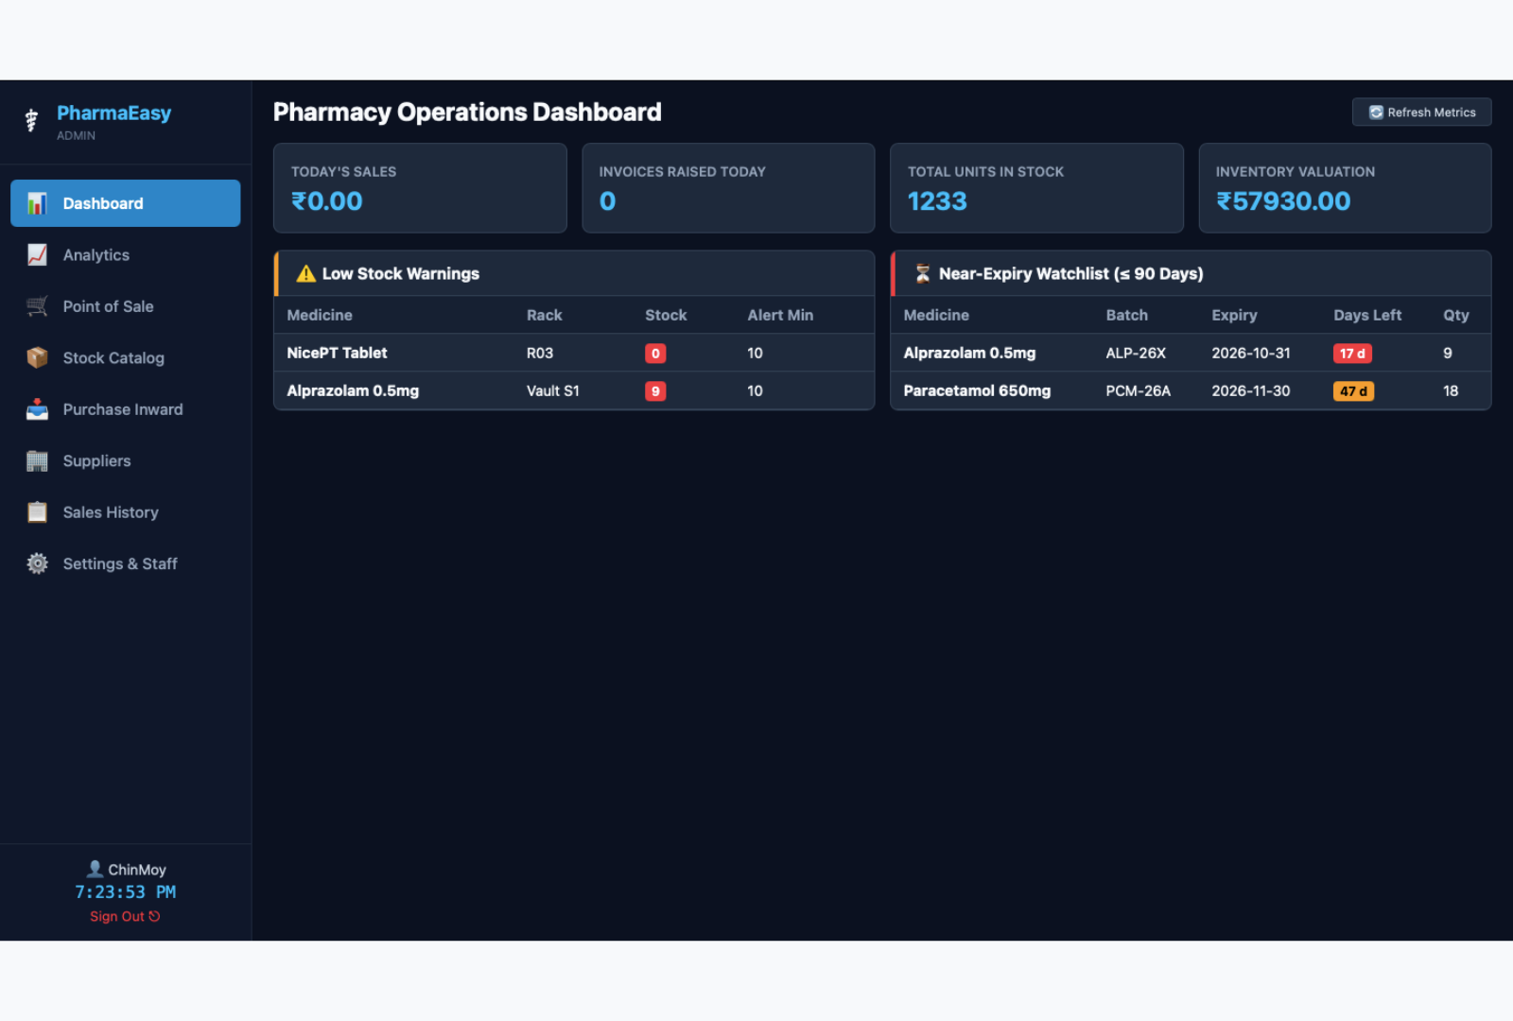1513x1021 pixels.
Task: Click the ChinMoy user avatar icon
Action: [95, 869]
